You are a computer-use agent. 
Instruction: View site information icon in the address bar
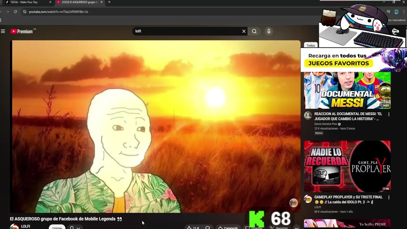pos(24,12)
